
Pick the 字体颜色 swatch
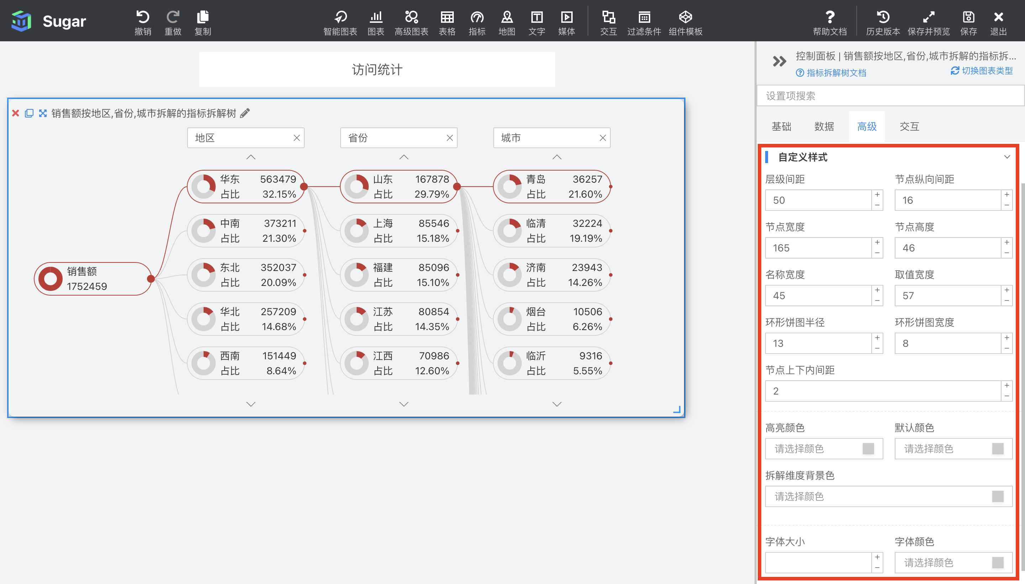[x=997, y=563]
